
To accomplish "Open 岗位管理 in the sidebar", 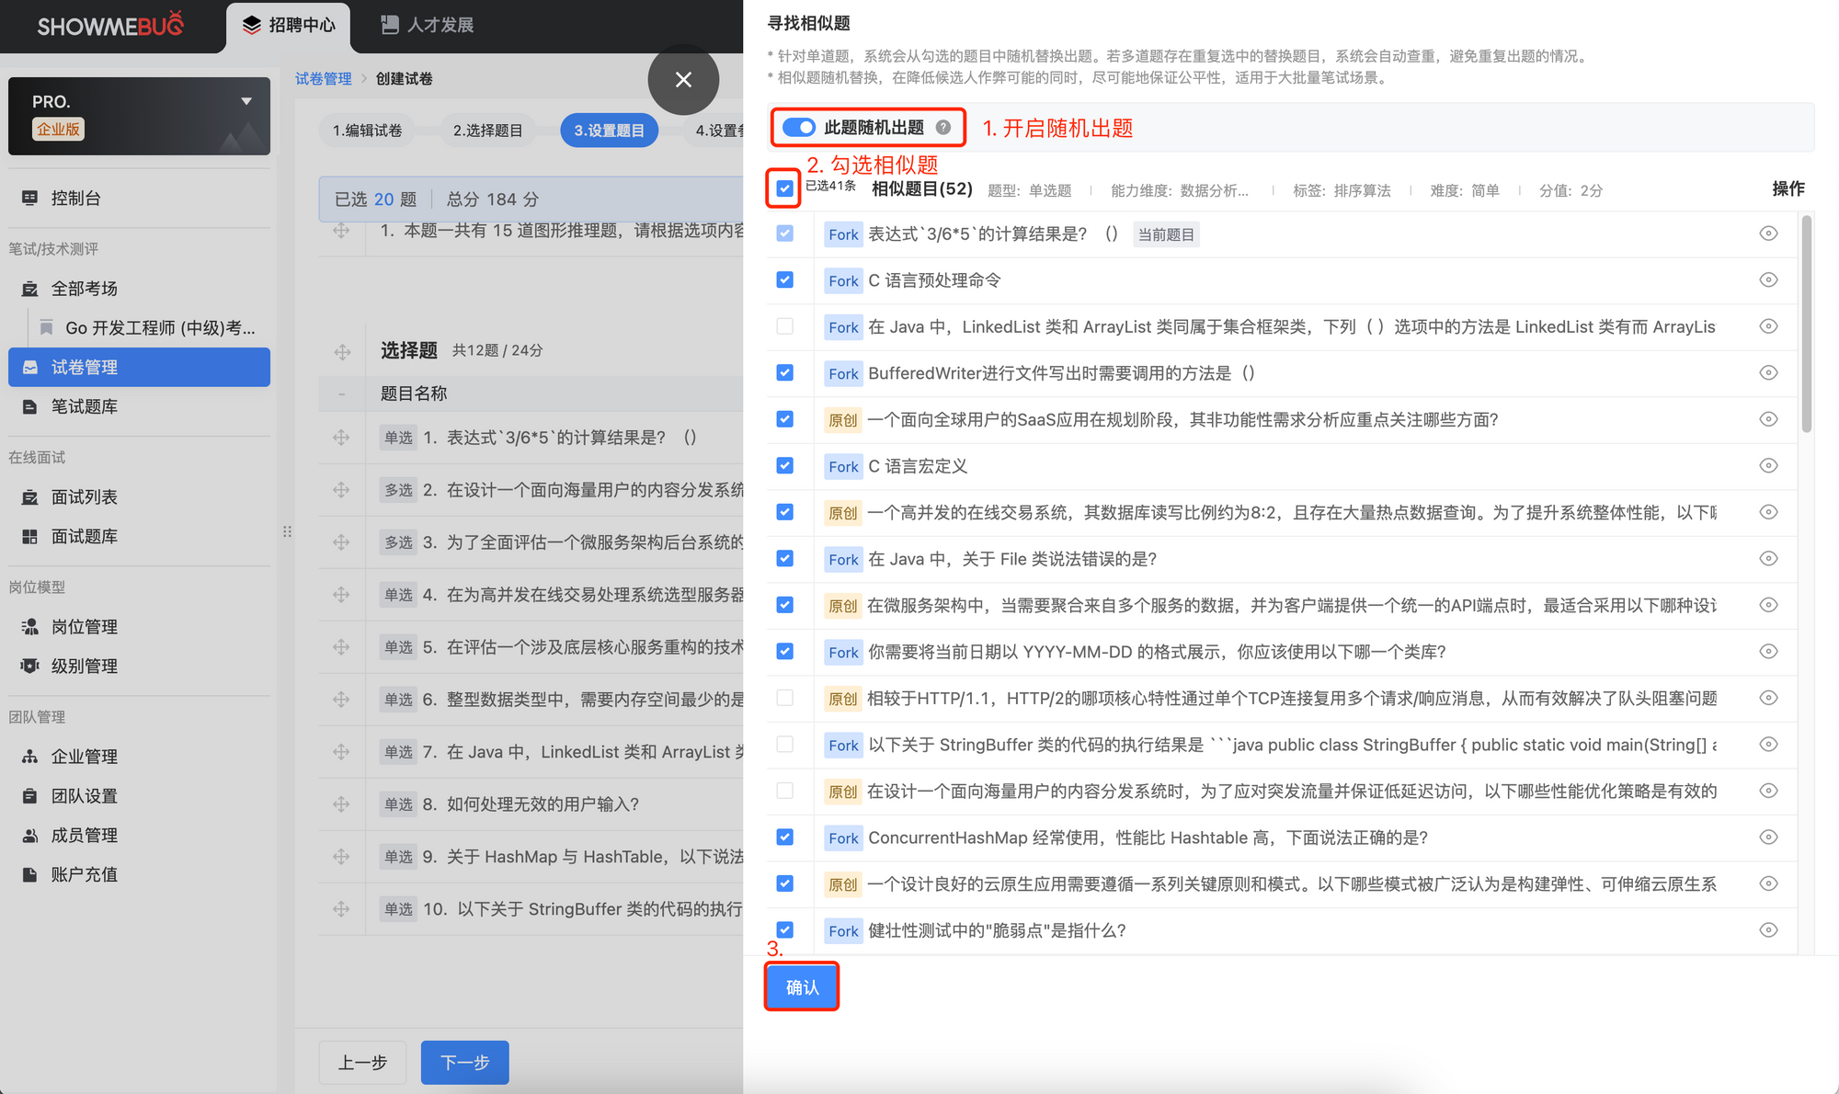I will (x=139, y=627).
